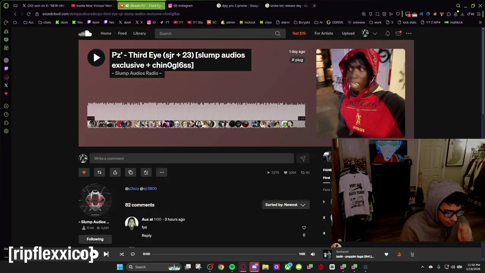
Task: Click the Upload link
Action: pyautogui.click(x=348, y=33)
